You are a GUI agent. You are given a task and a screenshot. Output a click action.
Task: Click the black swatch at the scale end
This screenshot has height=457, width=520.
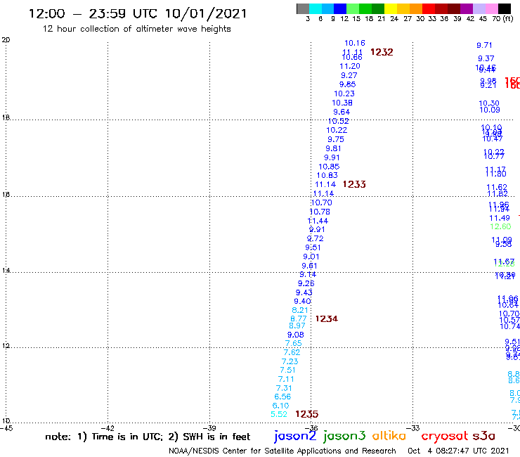click(504, 8)
